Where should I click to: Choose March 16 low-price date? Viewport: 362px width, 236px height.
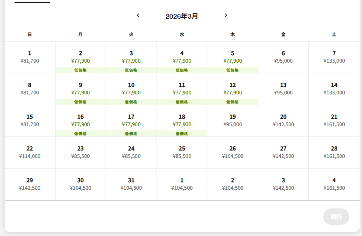80,121
